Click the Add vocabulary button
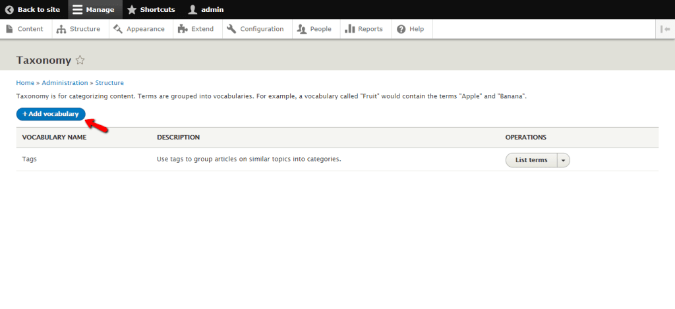The width and height of the screenshot is (675, 309). pos(51,114)
